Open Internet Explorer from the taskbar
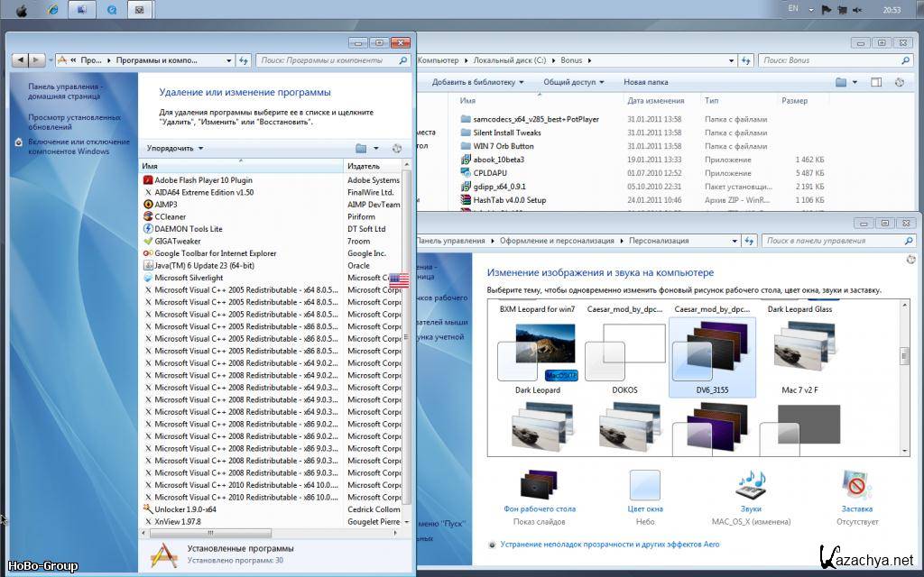924x577 pixels. (52, 10)
